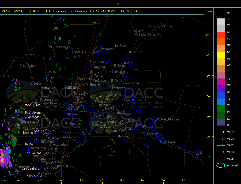Click the Lucila white label
The width and height of the screenshot is (241, 184).
click(x=30, y=122)
